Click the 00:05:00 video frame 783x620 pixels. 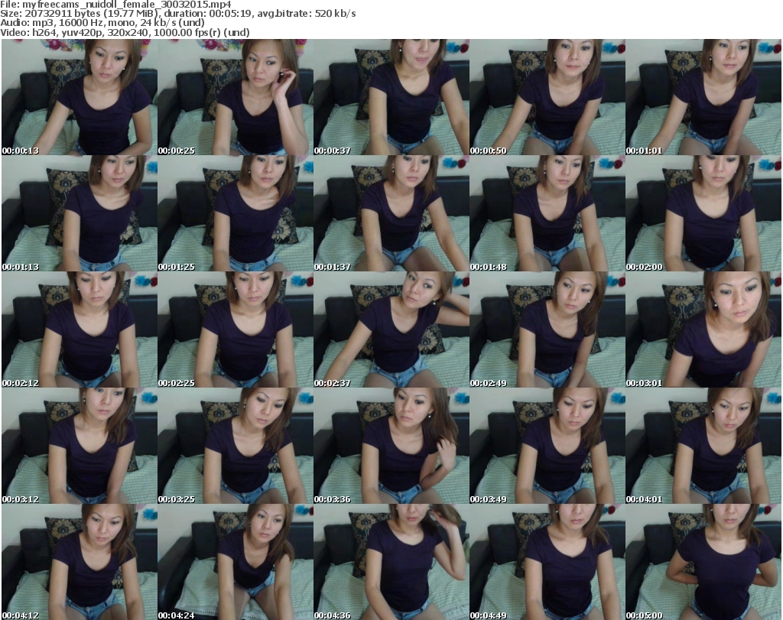click(x=703, y=562)
